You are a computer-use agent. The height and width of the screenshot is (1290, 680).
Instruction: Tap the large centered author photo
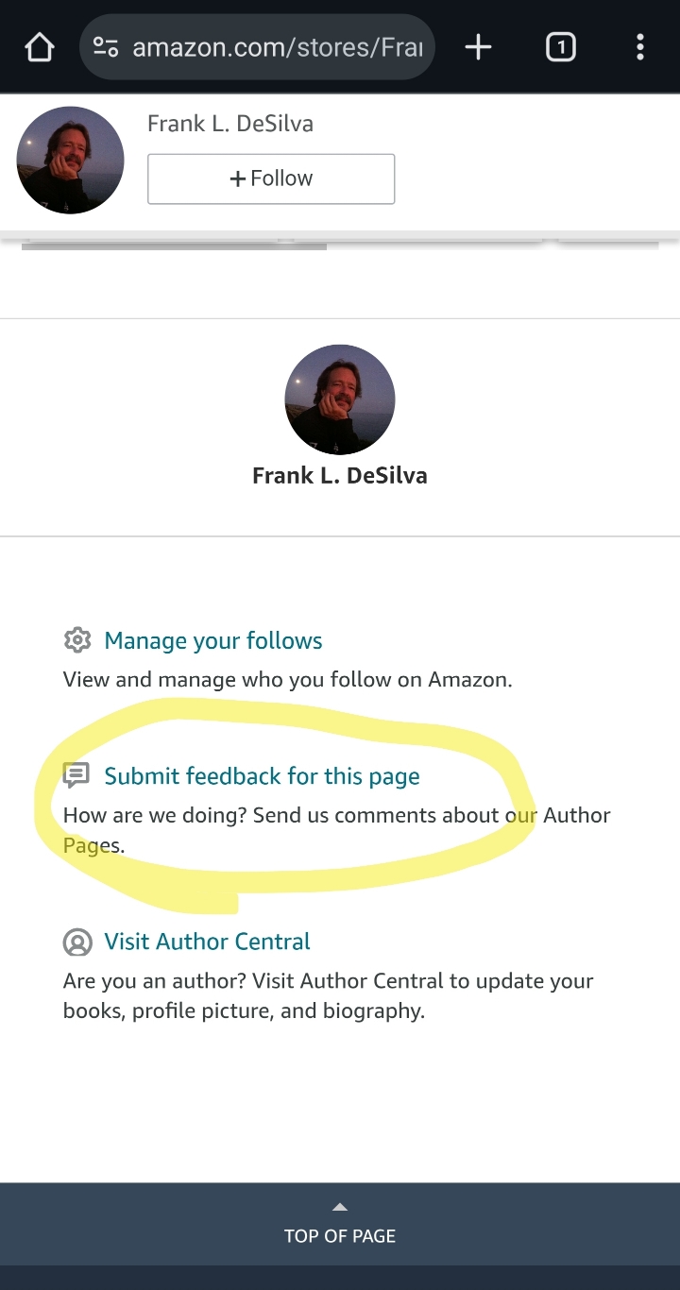340,399
